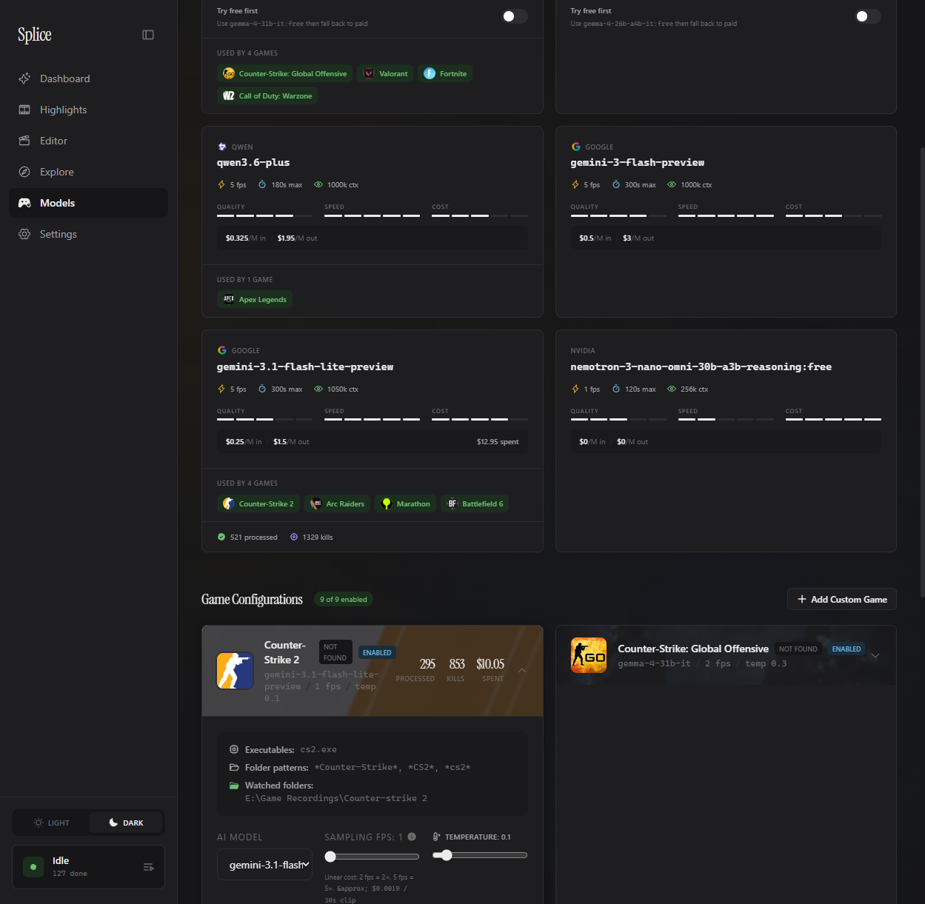
Task: Collapse the Counter-Strike 2 configuration card
Action: (522, 670)
